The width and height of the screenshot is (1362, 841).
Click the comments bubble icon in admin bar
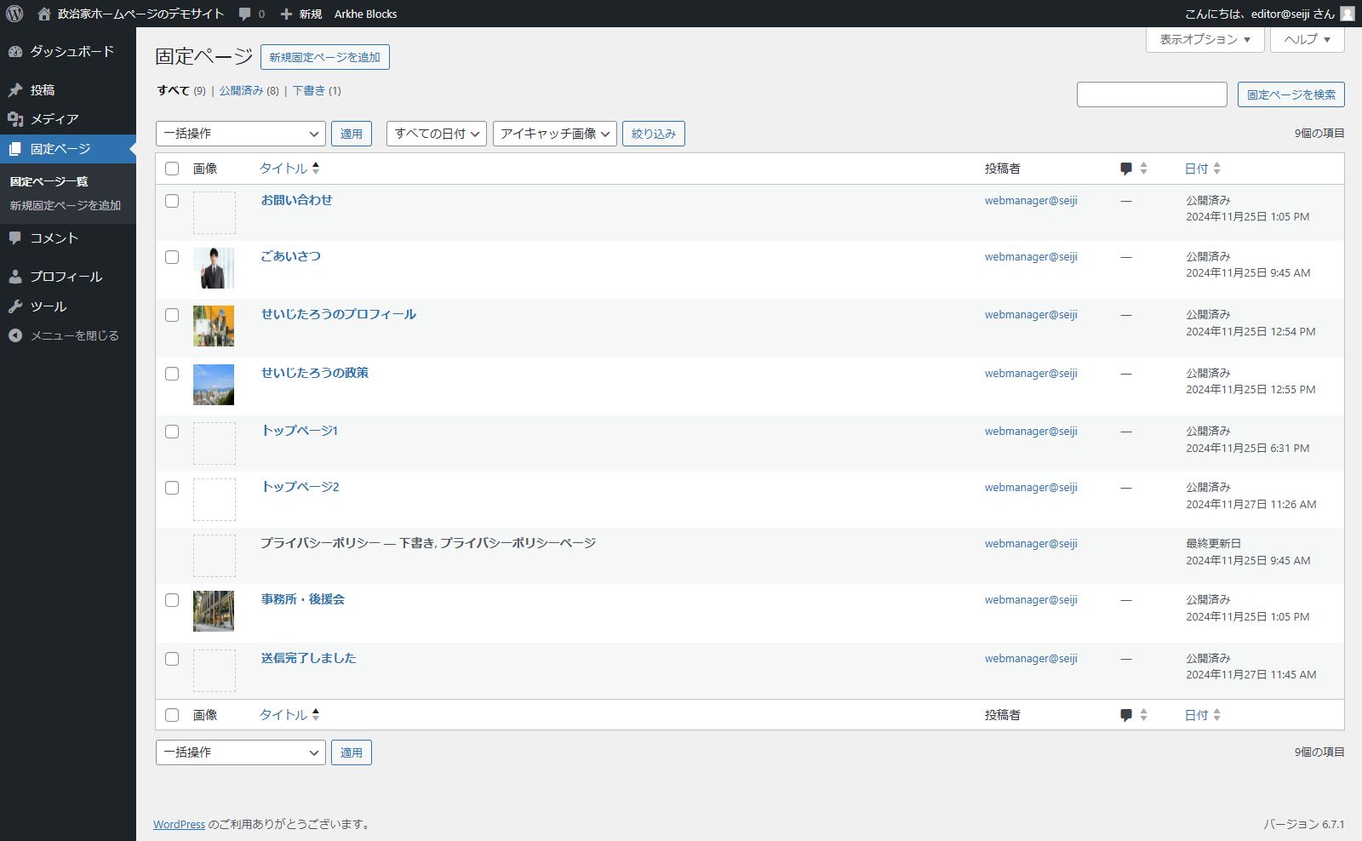[x=245, y=14]
